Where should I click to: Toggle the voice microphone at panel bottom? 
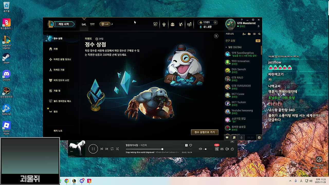pos(241,137)
